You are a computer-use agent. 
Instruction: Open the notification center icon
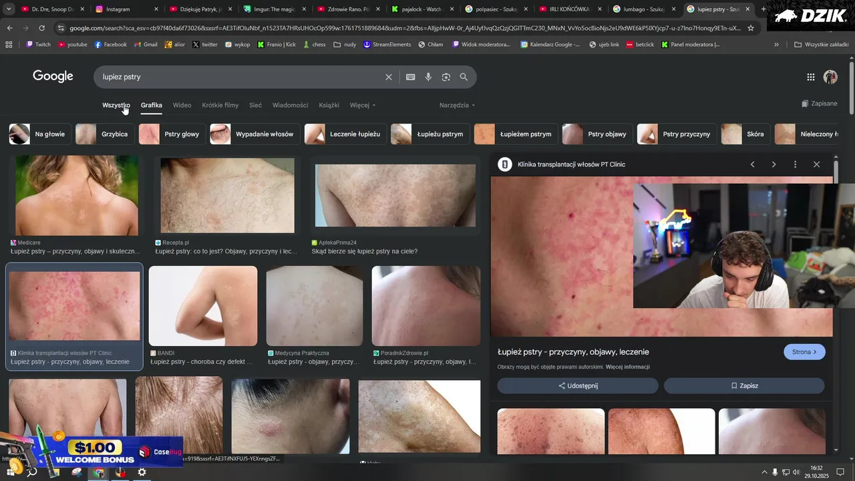click(x=841, y=472)
